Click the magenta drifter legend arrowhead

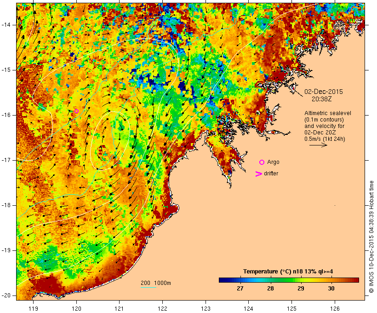(x=258, y=174)
